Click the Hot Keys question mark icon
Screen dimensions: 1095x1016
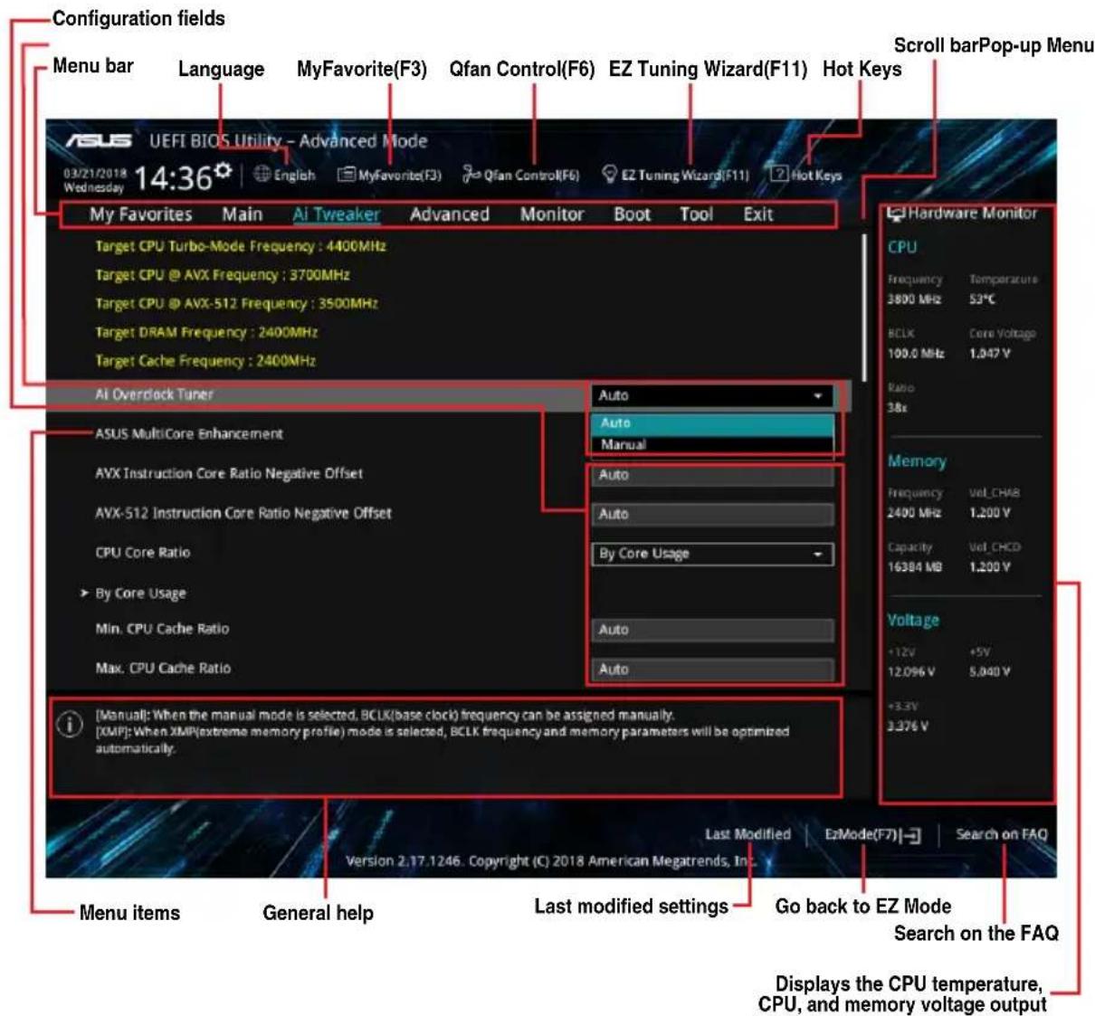[x=778, y=174]
